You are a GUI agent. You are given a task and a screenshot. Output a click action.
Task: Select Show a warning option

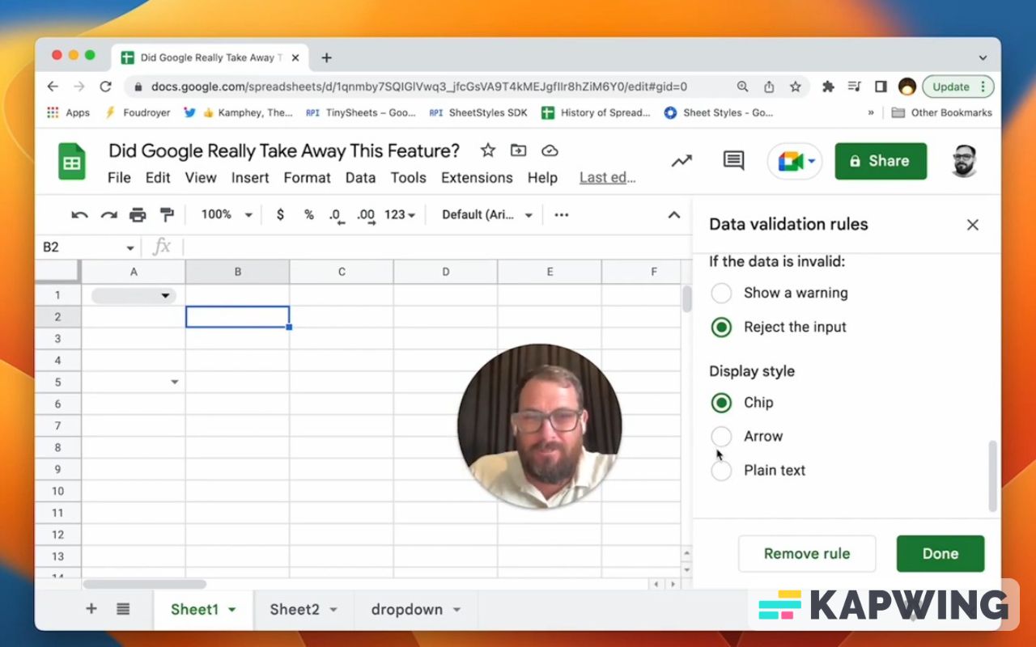(721, 293)
